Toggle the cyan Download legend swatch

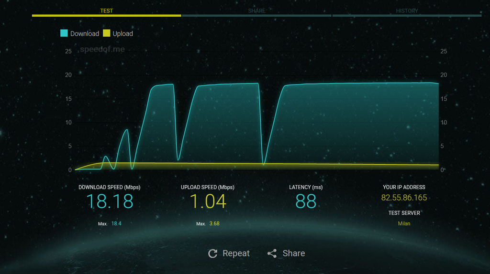(64, 33)
